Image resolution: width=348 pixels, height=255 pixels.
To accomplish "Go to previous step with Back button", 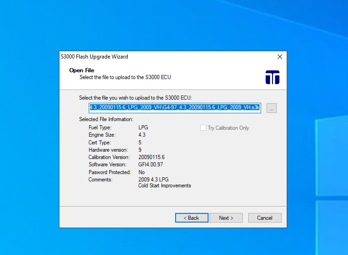I will (x=192, y=218).
